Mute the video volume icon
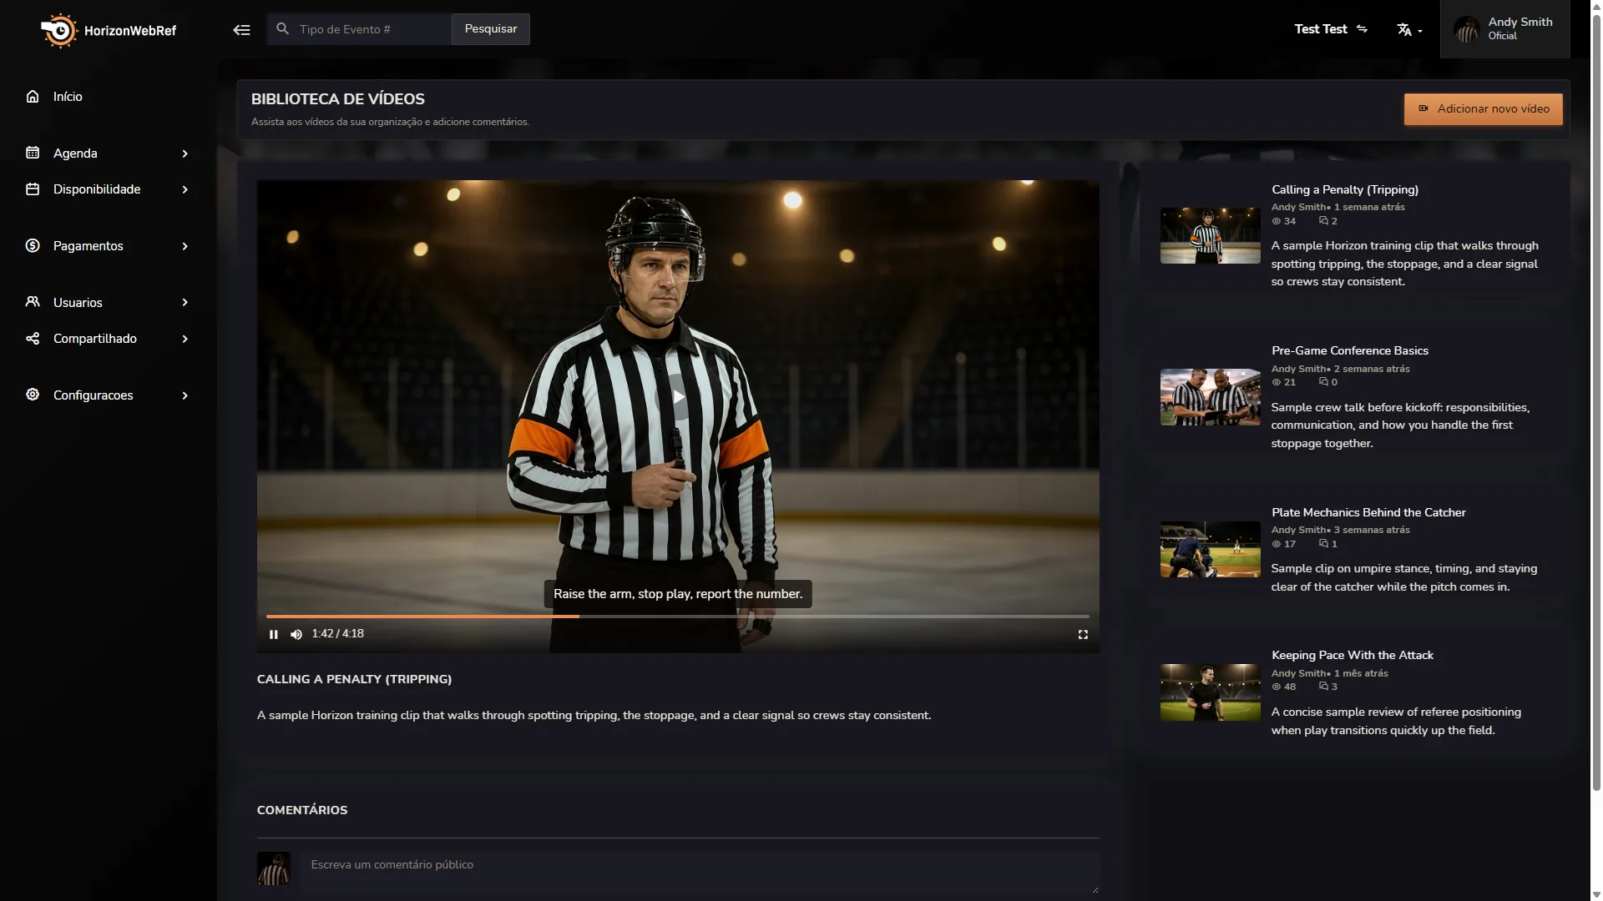 tap(296, 635)
